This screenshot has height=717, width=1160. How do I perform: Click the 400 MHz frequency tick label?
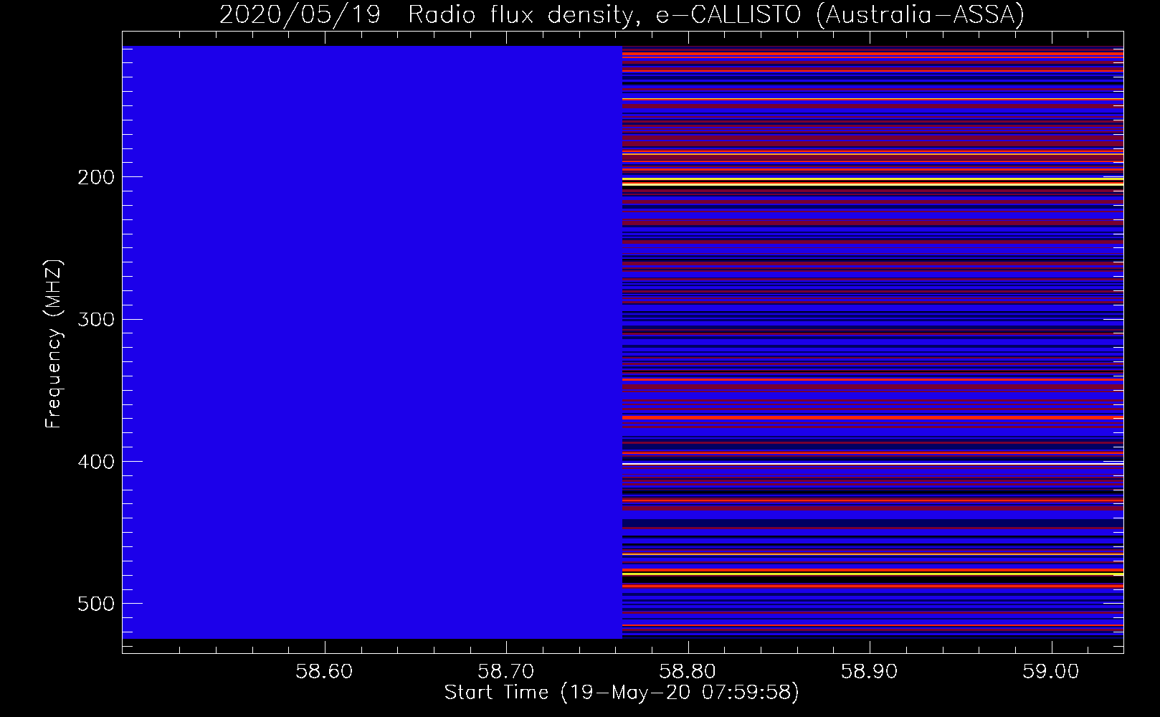(x=95, y=462)
